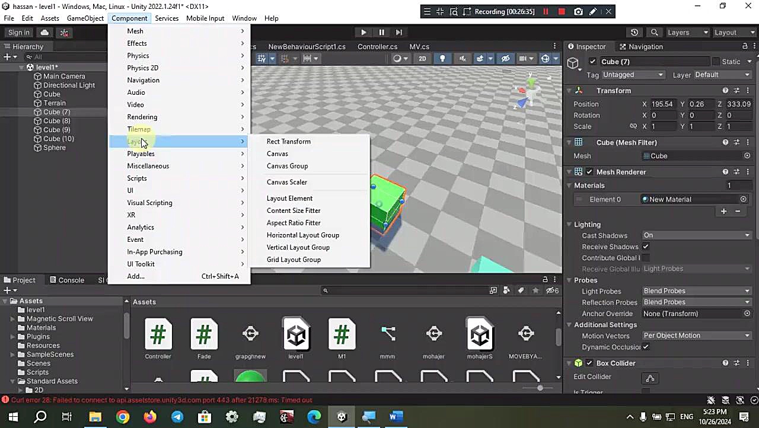The image size is (759, 428).
Task: Click the Transform component settings icon
Action: [736, 91]
